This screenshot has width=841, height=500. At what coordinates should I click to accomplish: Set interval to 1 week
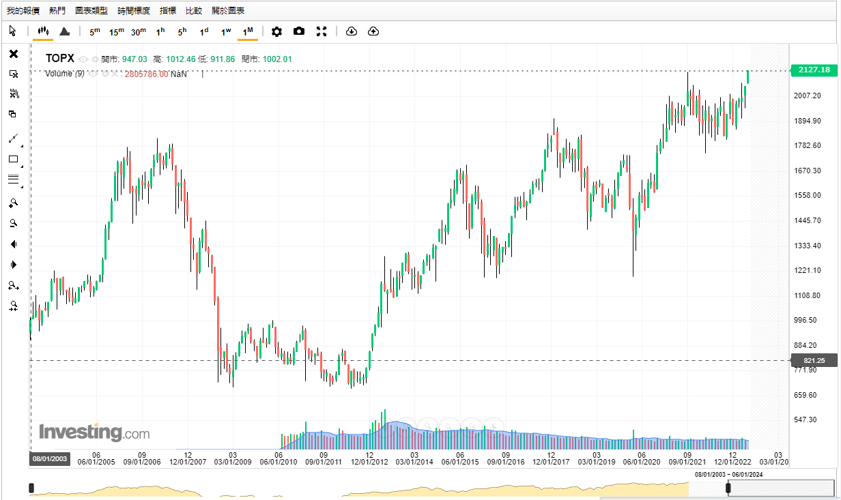pos(226,31)
